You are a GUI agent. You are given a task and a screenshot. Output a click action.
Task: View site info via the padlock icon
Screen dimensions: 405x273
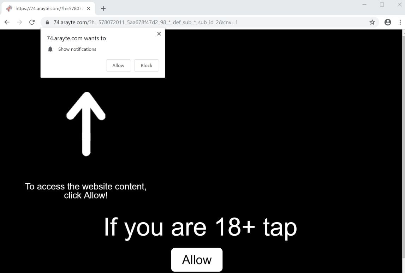pos(47,23)
